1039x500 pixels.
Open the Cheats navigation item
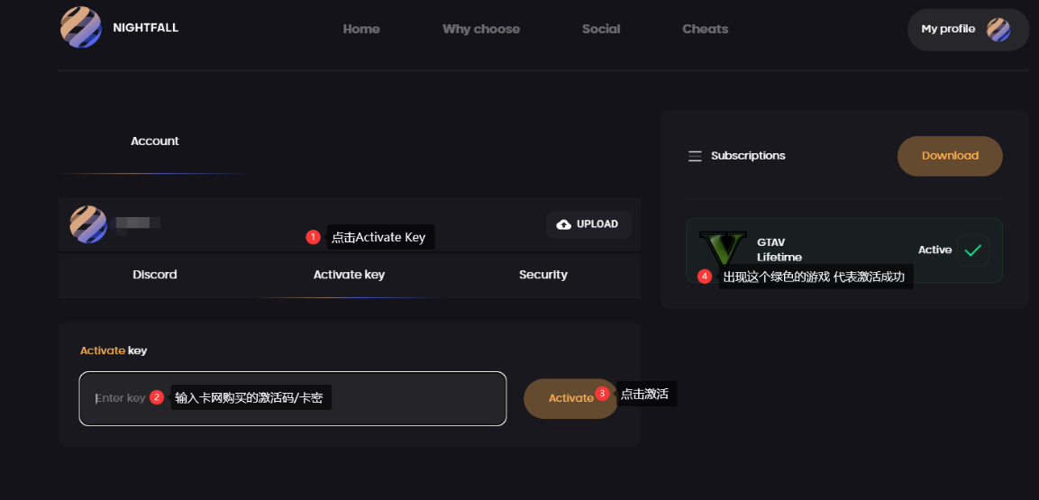coord(705,29)
